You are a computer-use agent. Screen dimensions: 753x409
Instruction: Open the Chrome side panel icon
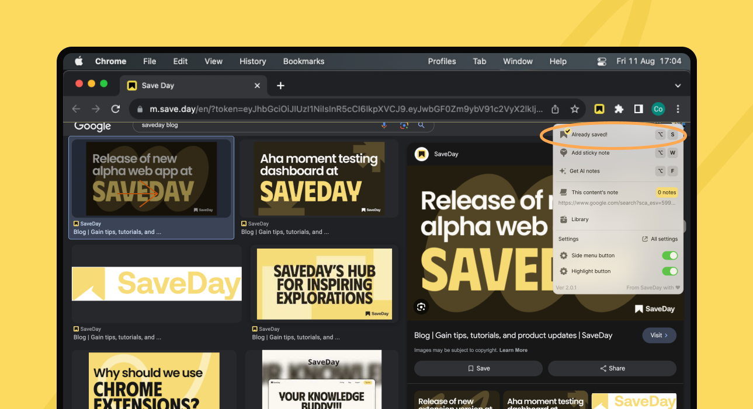coord(639,109)
